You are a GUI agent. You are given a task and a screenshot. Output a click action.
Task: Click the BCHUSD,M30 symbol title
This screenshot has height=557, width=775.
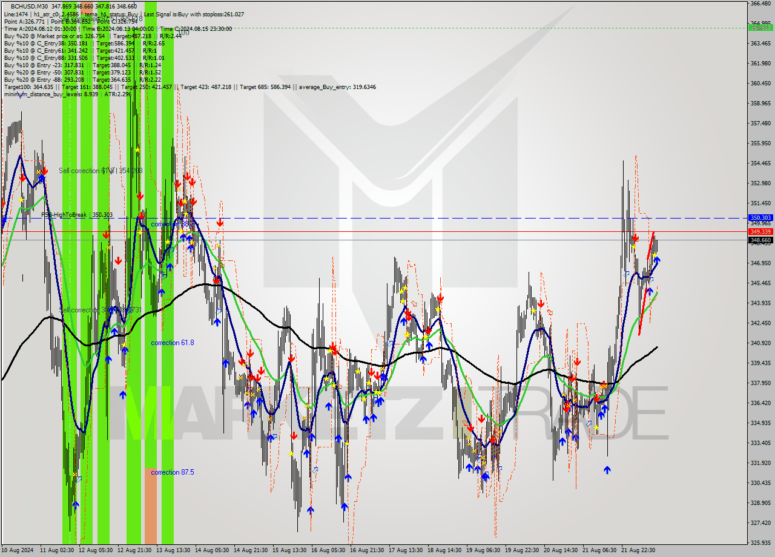click(30, 5)
